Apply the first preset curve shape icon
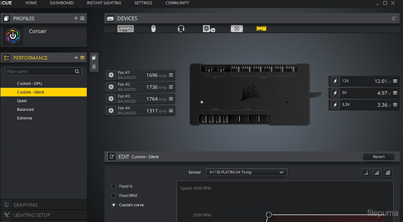This screenshot has height=222, width=403. click(x=366, y=172)
